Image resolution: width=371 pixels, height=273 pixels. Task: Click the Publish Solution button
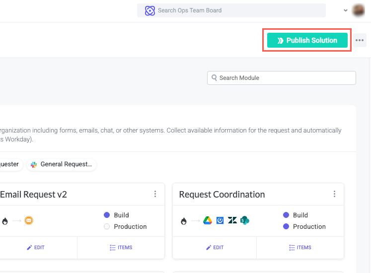click(x=307, y=40)
